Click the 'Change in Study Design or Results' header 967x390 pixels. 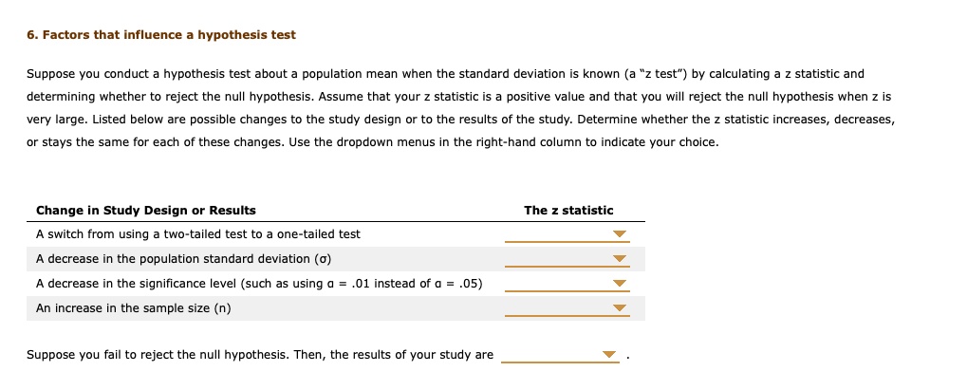tap(145, 210)
